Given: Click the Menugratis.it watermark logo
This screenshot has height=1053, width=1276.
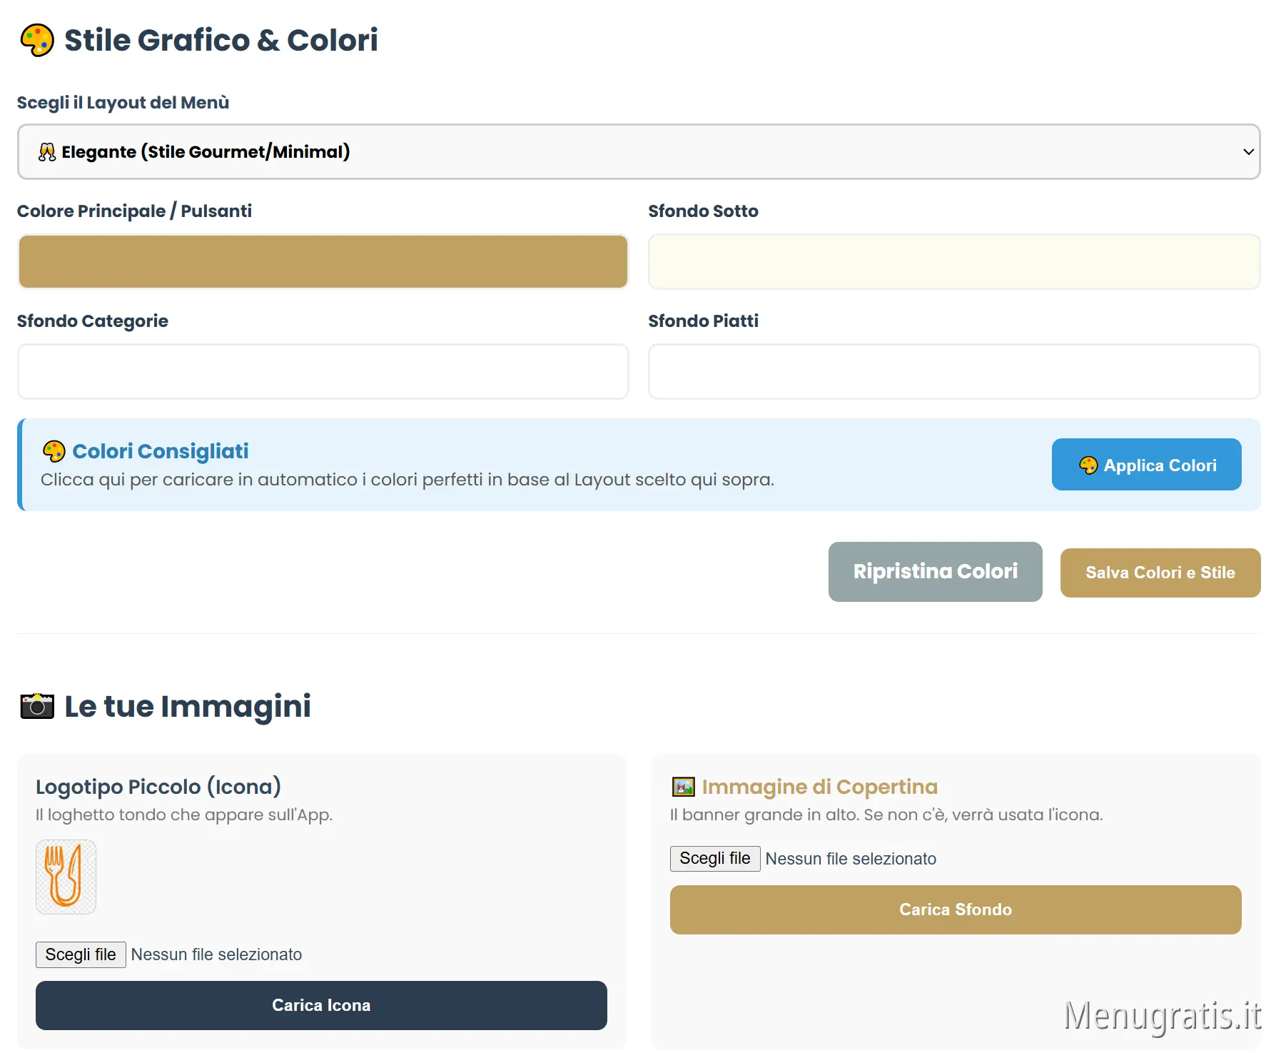Looking at the screenshot, I should (1161, 1015).
